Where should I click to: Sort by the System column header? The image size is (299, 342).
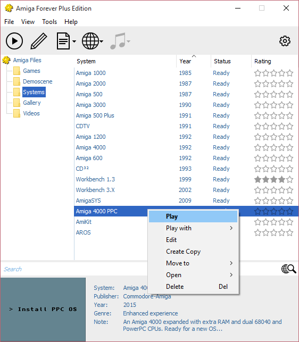tap(125, 61)
